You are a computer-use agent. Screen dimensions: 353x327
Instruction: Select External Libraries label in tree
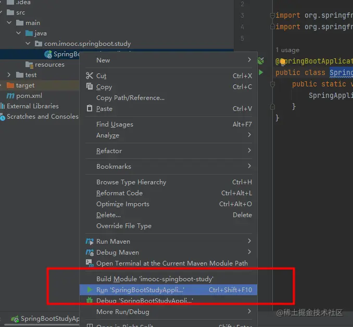[33, 106]
